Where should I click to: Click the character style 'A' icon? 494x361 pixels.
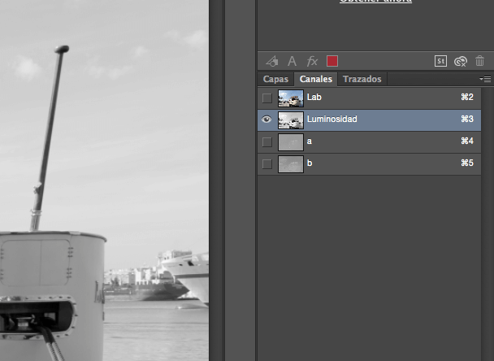292,61
